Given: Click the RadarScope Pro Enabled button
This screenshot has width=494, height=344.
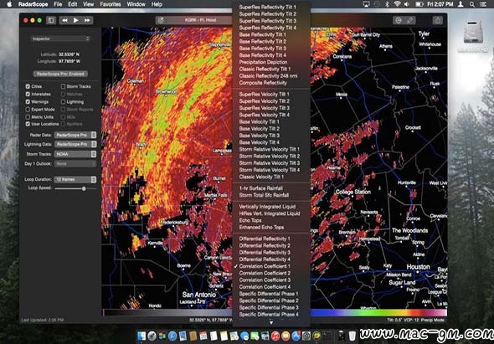Looking at the screenshot, I should (60, 74).
